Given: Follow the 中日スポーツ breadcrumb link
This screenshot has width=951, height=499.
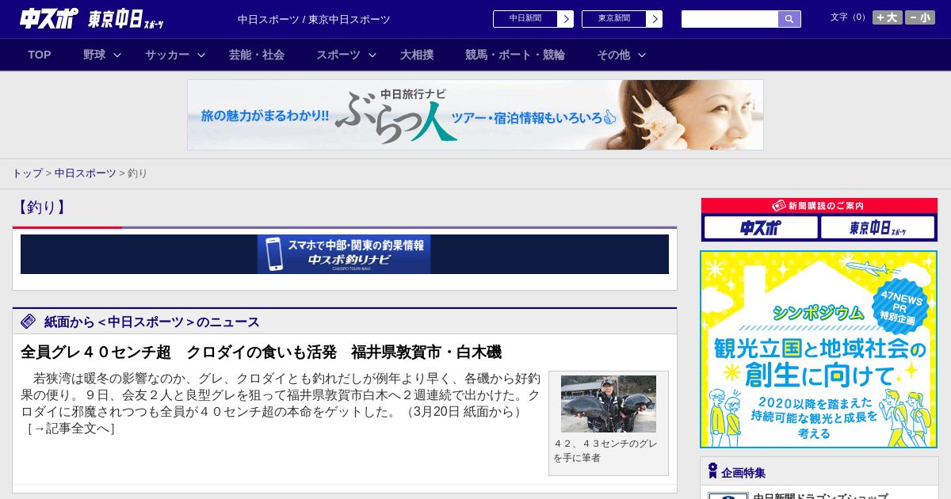Looking at the screenshot, I should (x=86, y=173).
